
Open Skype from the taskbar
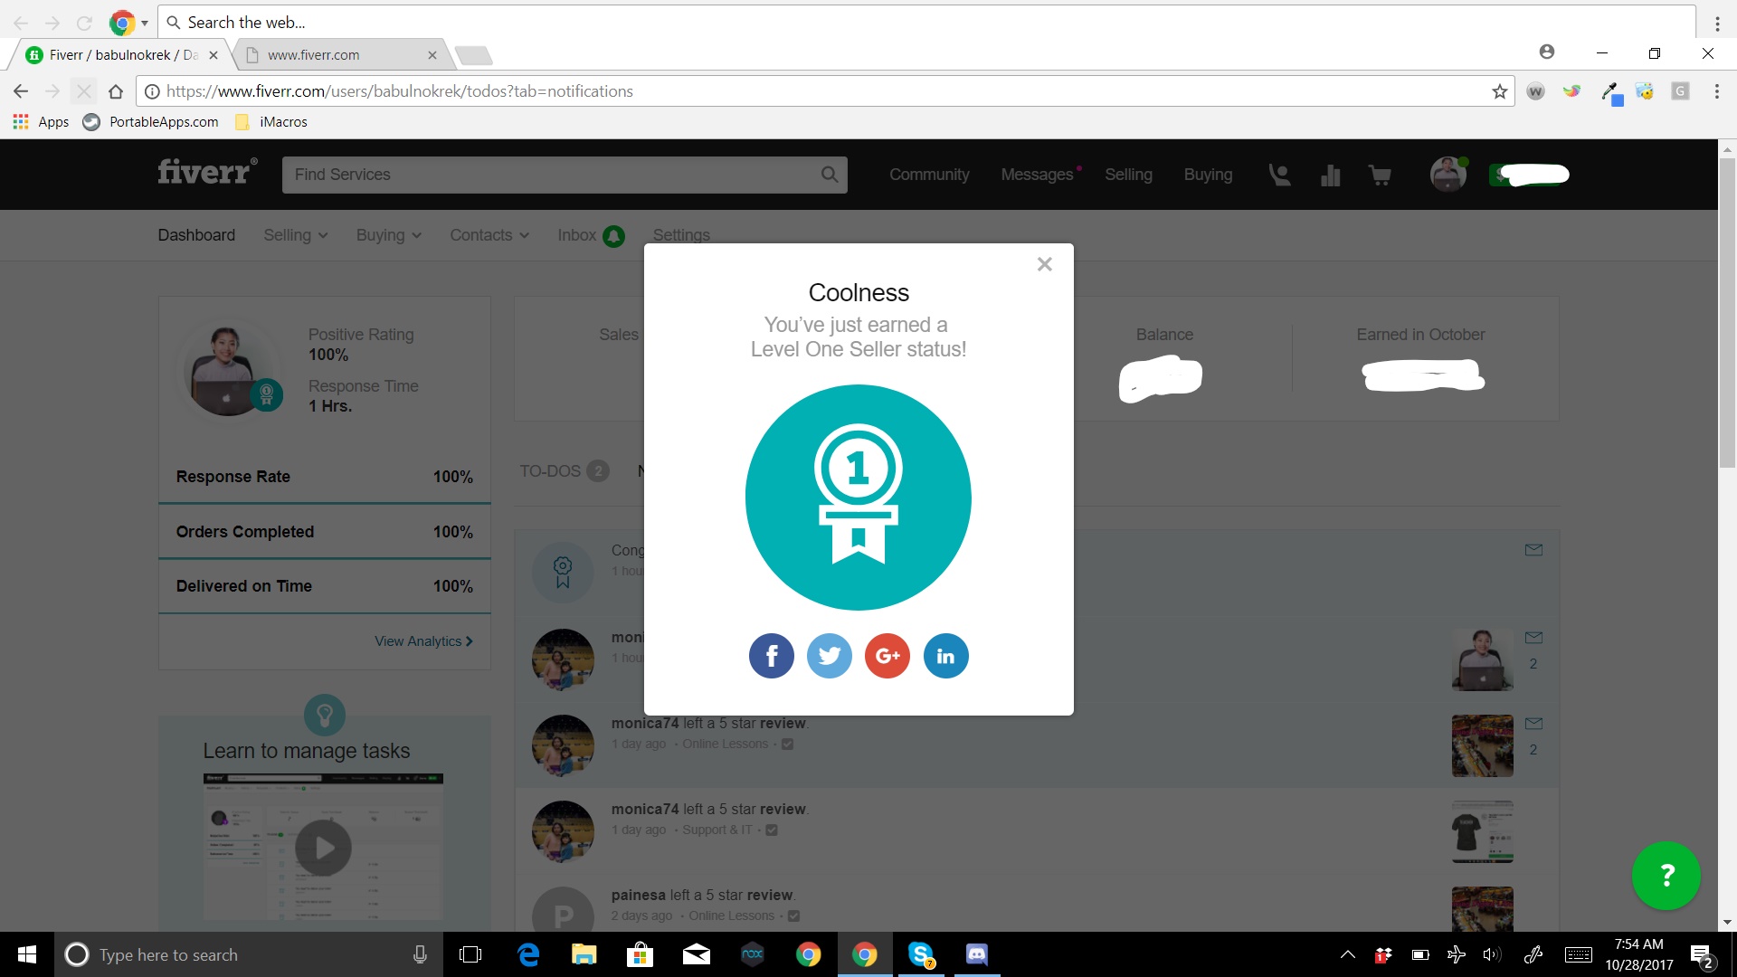pos(921,954)
